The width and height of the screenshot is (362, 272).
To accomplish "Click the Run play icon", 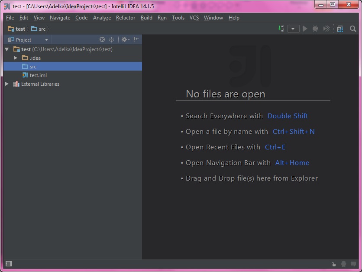I will [x=305, y=29].
